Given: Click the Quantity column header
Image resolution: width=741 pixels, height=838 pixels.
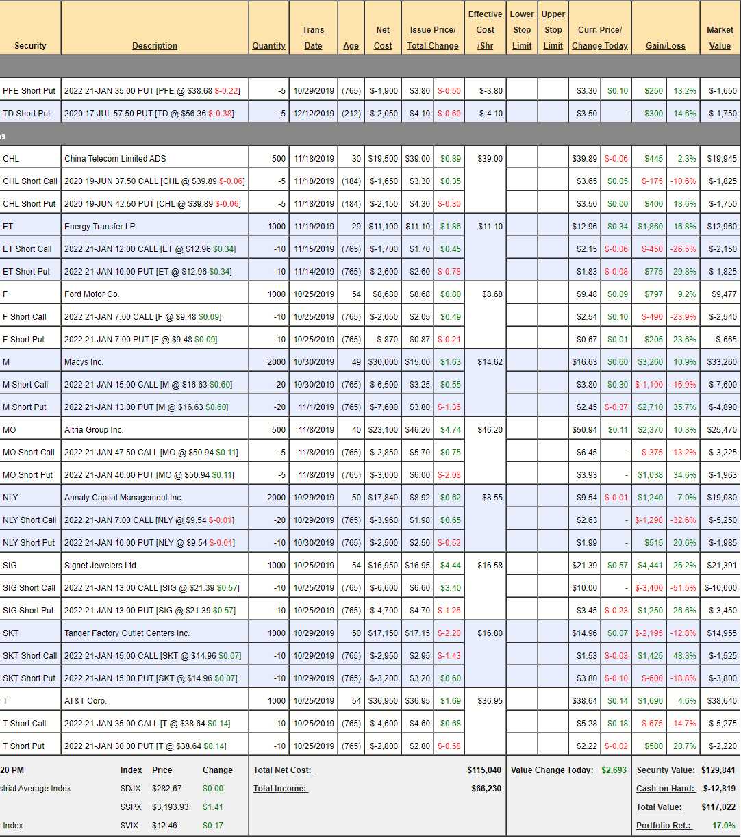Looking at the screenshot, I should click(268, 46).
